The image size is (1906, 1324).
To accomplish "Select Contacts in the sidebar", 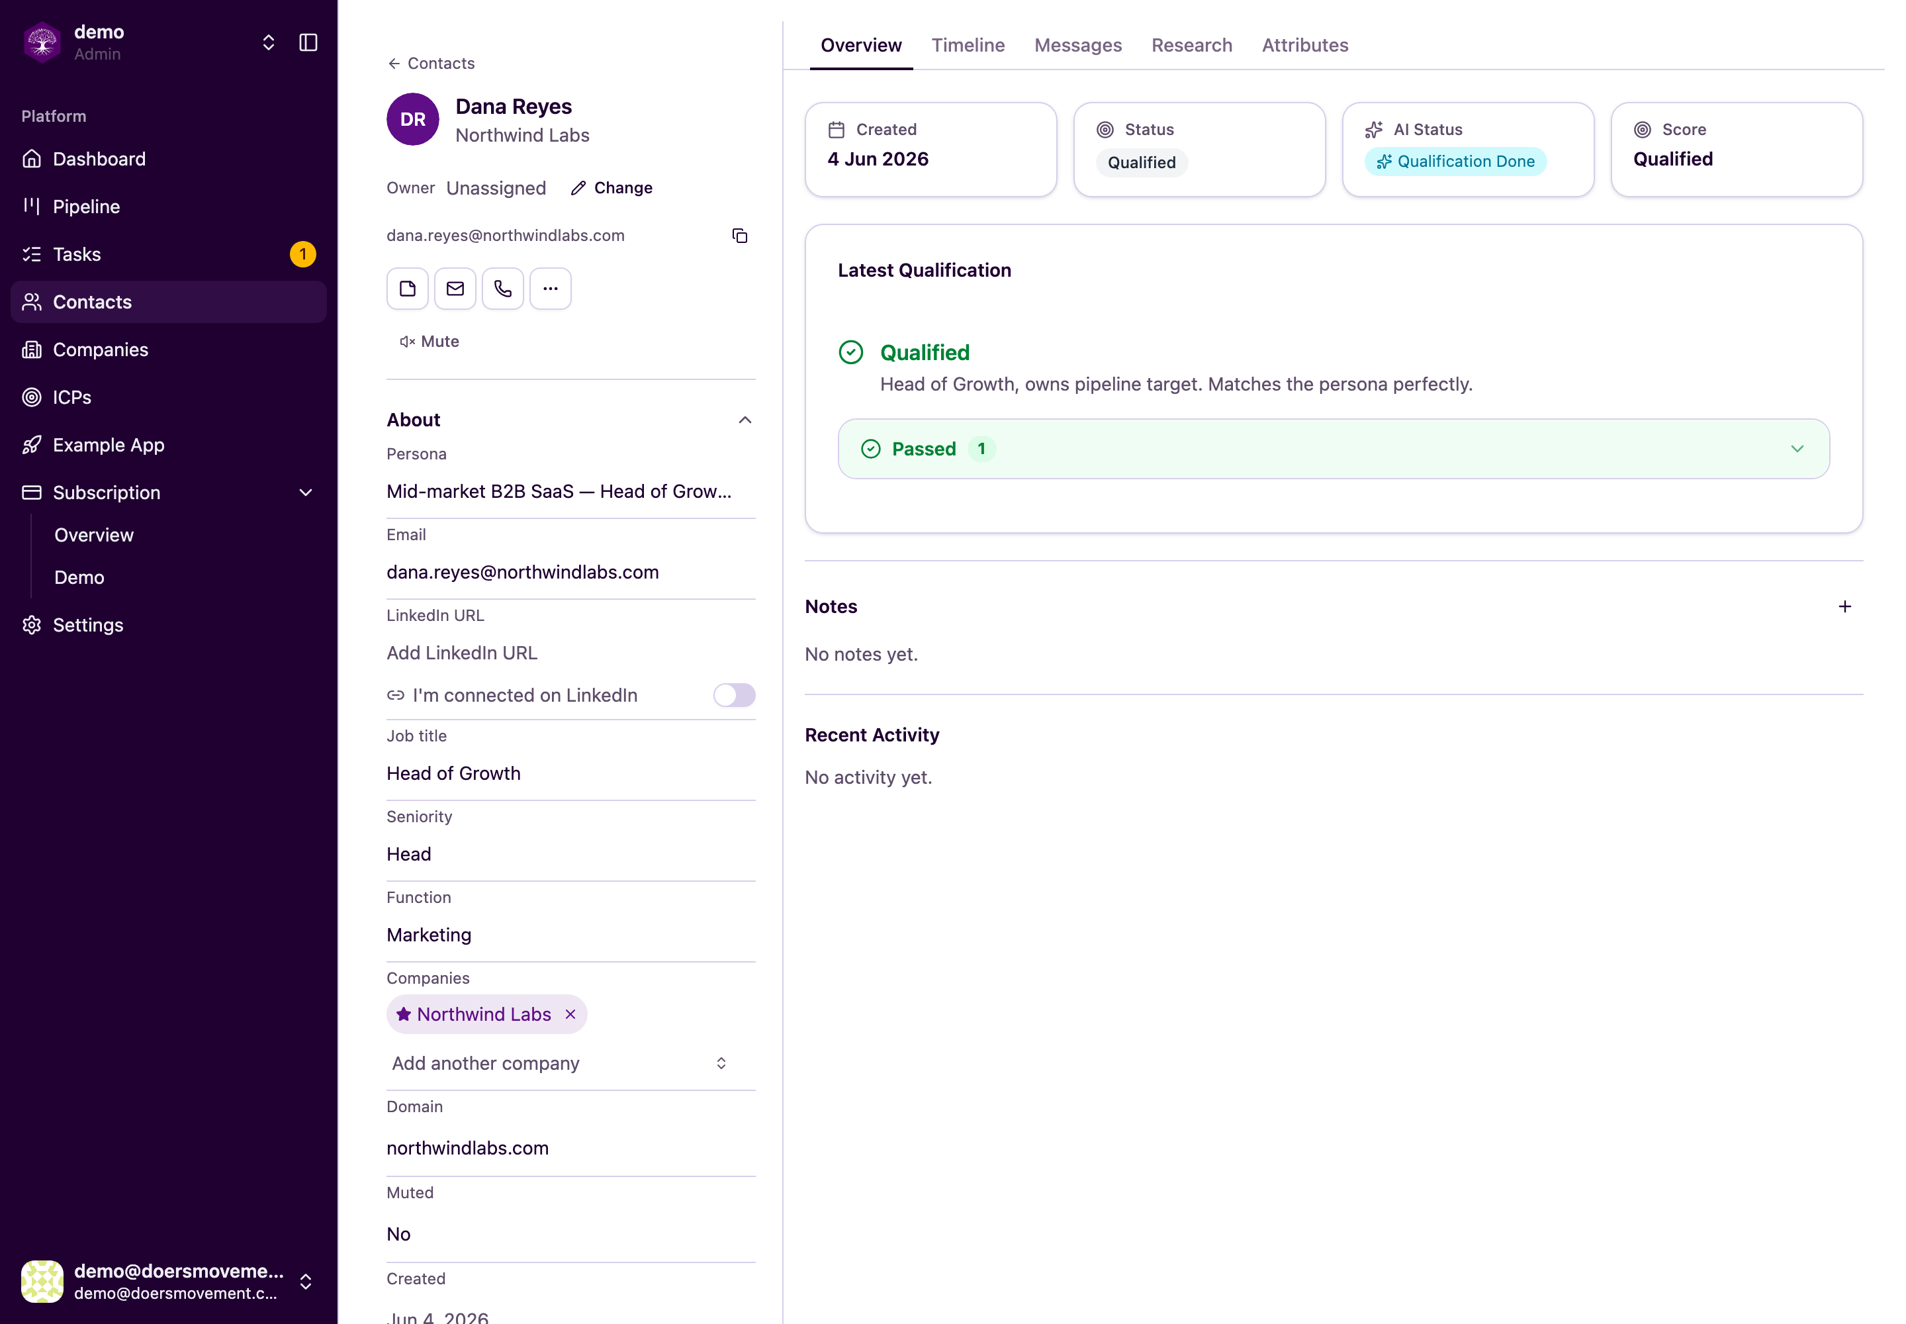I will pyautogui.click(x=168, y=302).
